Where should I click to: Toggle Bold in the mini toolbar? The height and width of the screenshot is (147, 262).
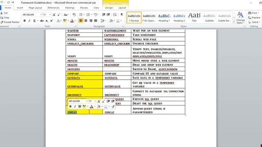click(x=70, y=106)
